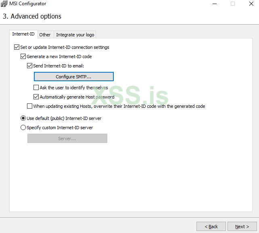This screenshot has height=233, width=259.
Task: Choose Specify custom Internet-ID server option
Action: pos(23,128)
